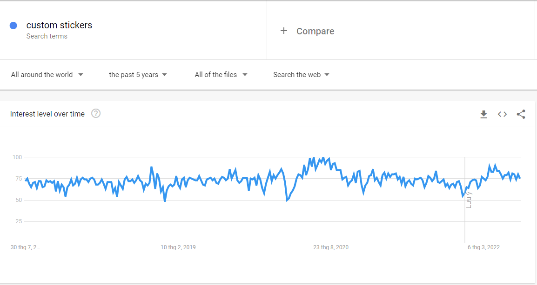Open the help question mark icon

point(96,114)
